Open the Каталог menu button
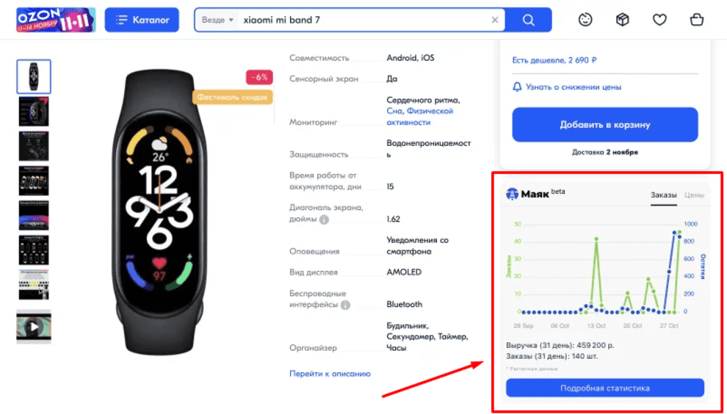 tap(142, 20)
